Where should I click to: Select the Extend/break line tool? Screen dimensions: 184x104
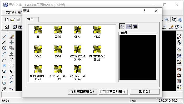(12, 89)
